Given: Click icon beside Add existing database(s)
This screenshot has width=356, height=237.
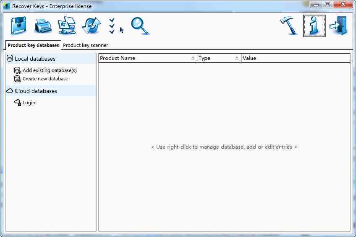Looking at the screenshot, I should pos(18,70).
